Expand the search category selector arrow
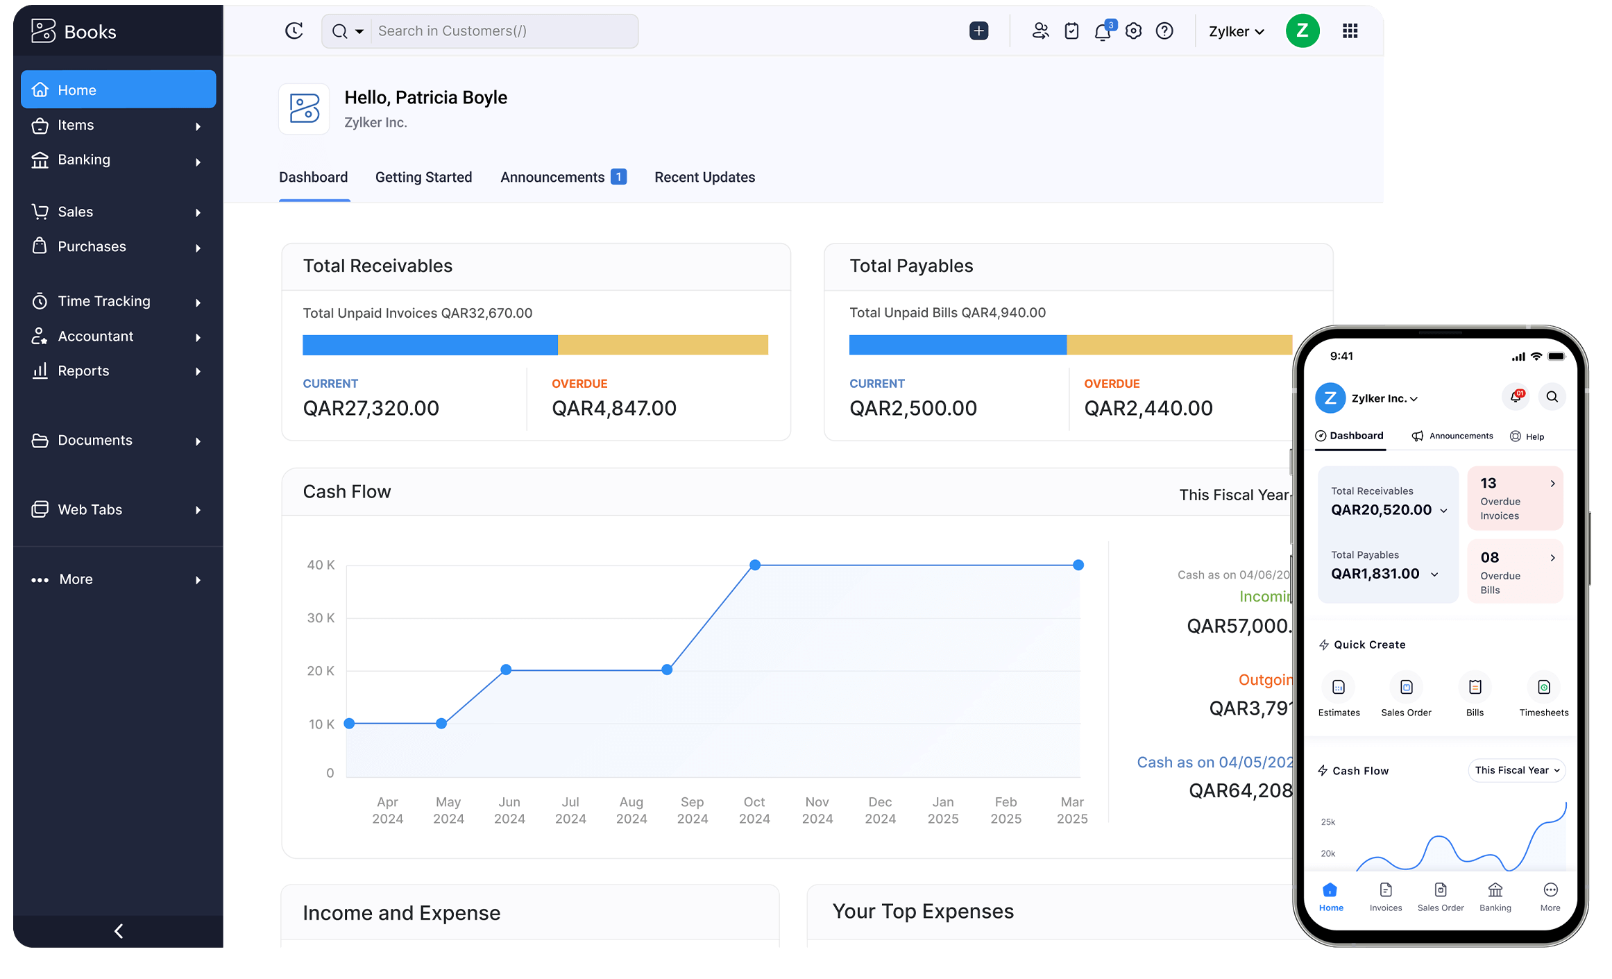Image resolution: width=1612 pixels, height=979 pixels. coord(360,31)
